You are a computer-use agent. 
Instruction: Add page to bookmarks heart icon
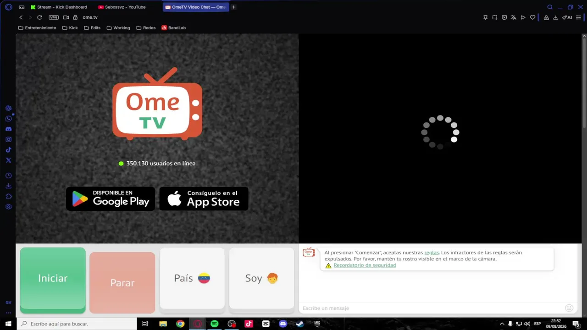[x=532, y=17]
